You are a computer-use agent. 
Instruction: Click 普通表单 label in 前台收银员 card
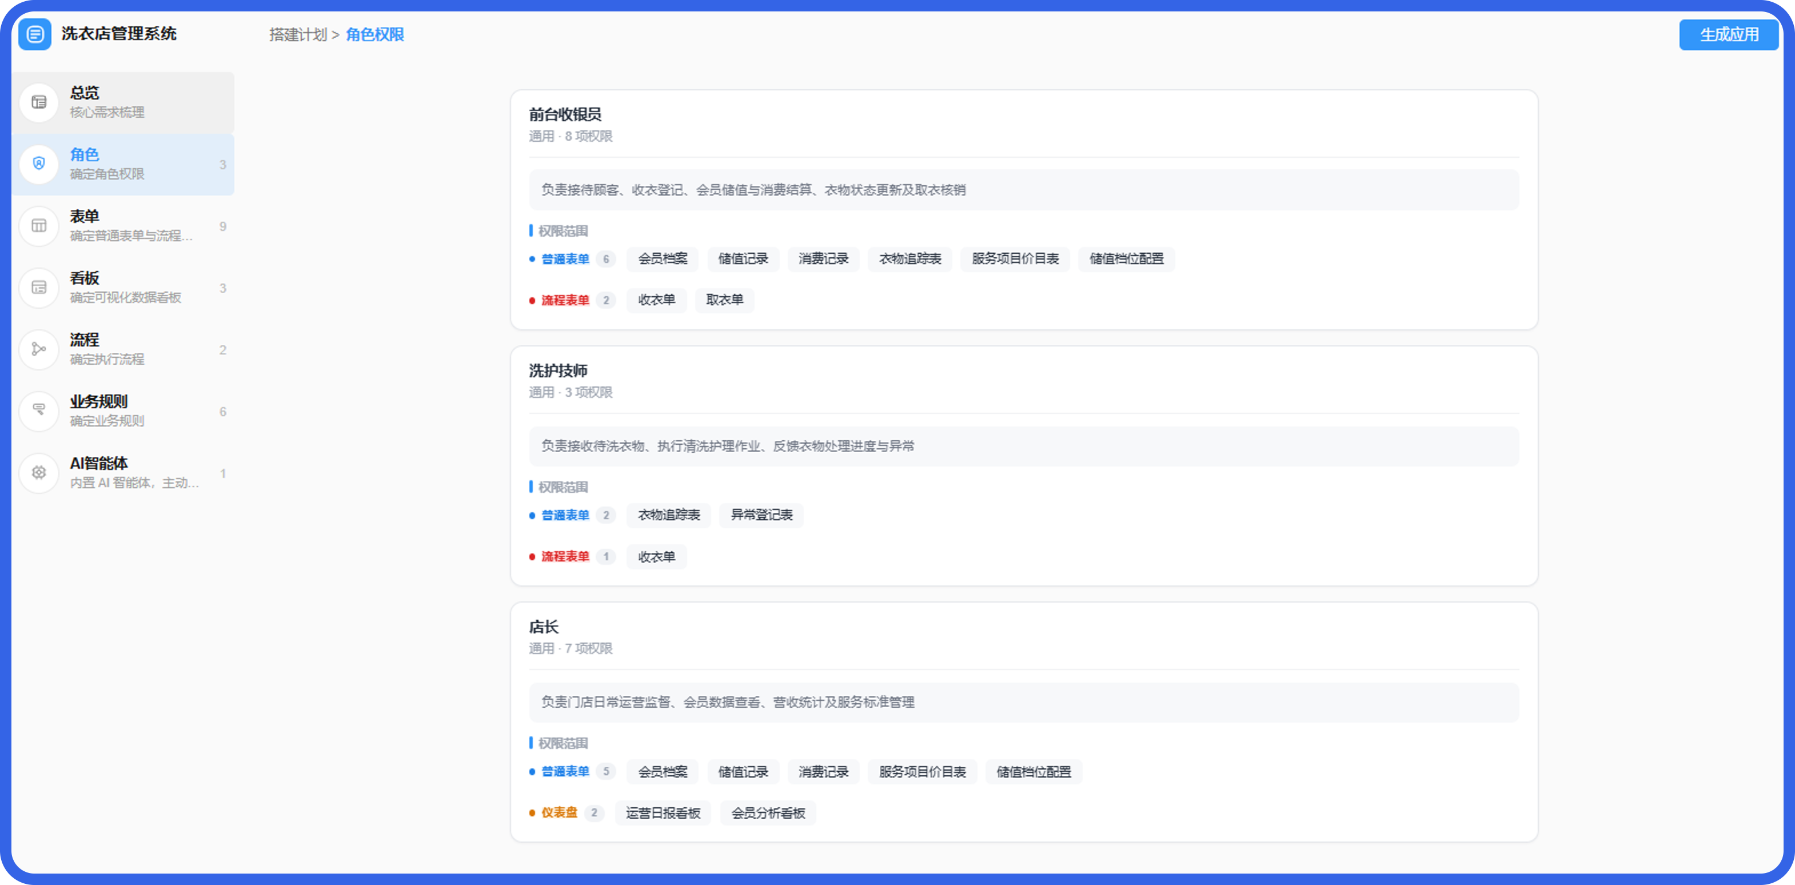pyautogui.click(x=565, y=259)
